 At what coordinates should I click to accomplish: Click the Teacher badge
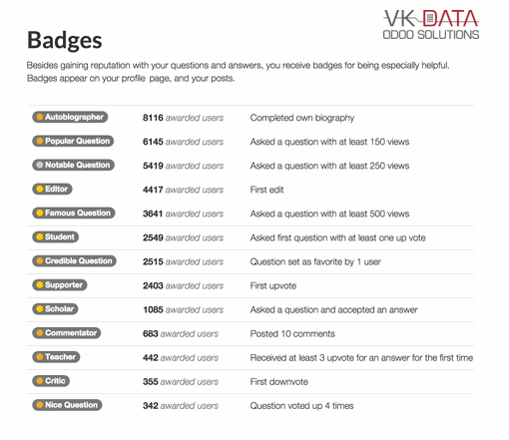[56, 357]
